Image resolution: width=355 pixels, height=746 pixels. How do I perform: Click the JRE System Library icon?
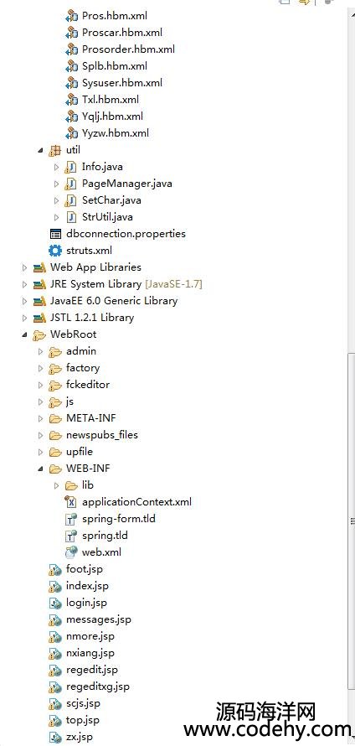coord(39,284)
